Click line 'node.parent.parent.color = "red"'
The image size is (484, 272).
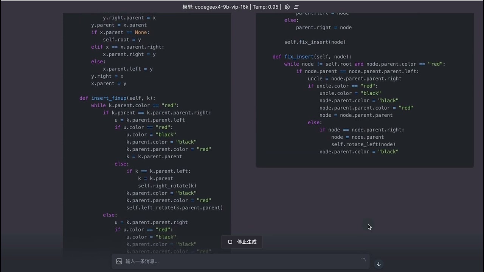point(366,108)
